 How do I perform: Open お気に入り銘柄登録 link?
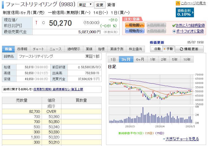click(190, 26)
